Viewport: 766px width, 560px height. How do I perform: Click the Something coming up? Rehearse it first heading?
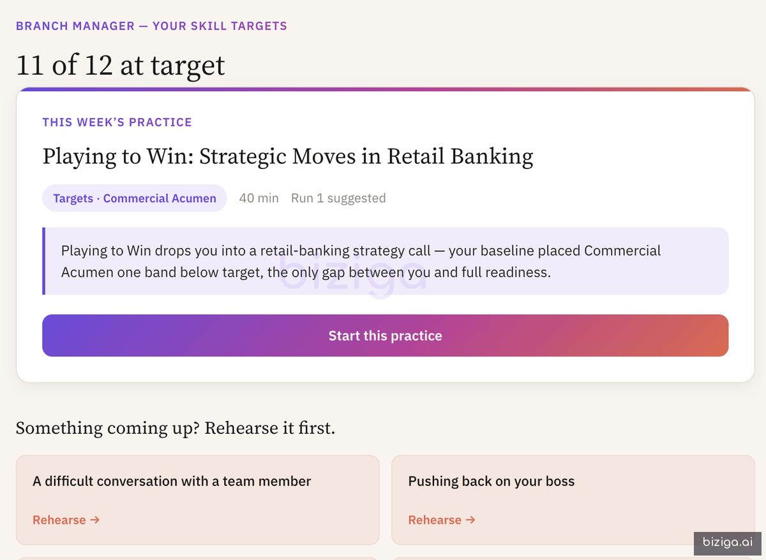coord(176,428)
